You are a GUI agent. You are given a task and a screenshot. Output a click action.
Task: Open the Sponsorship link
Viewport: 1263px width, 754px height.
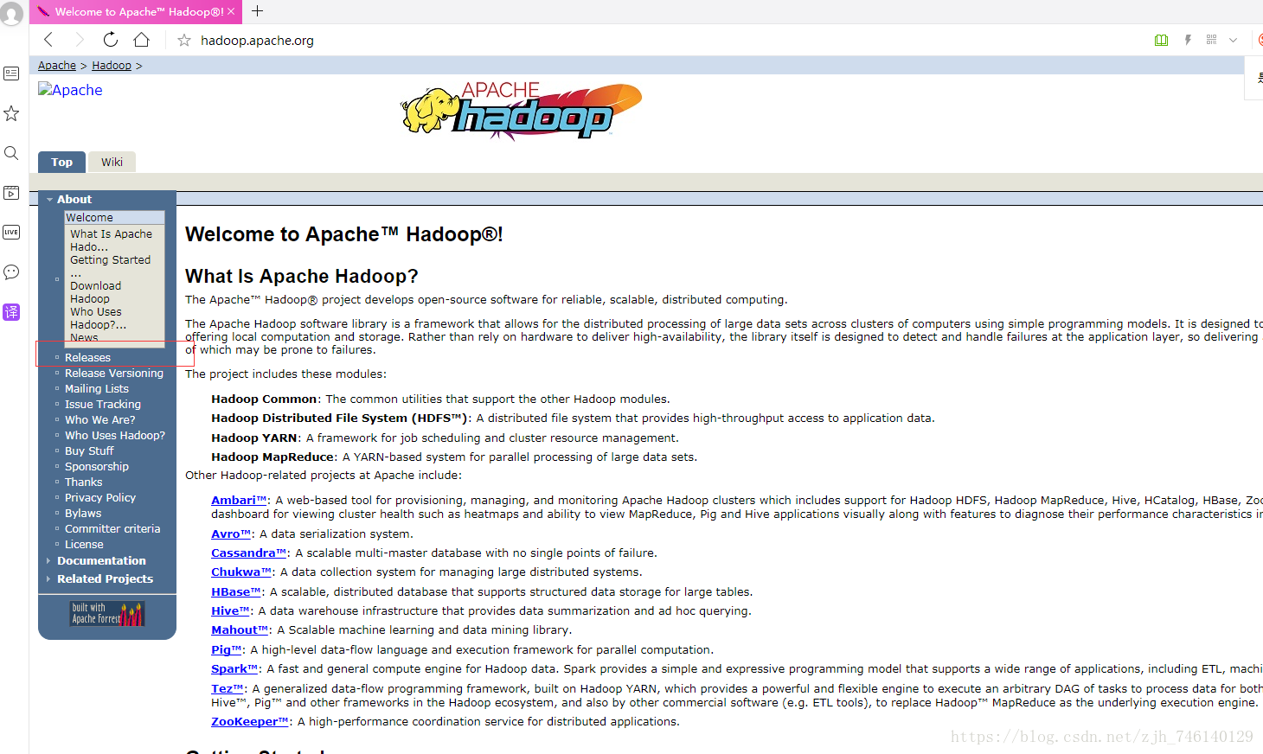pyautogui.click(x=97, y=466)
